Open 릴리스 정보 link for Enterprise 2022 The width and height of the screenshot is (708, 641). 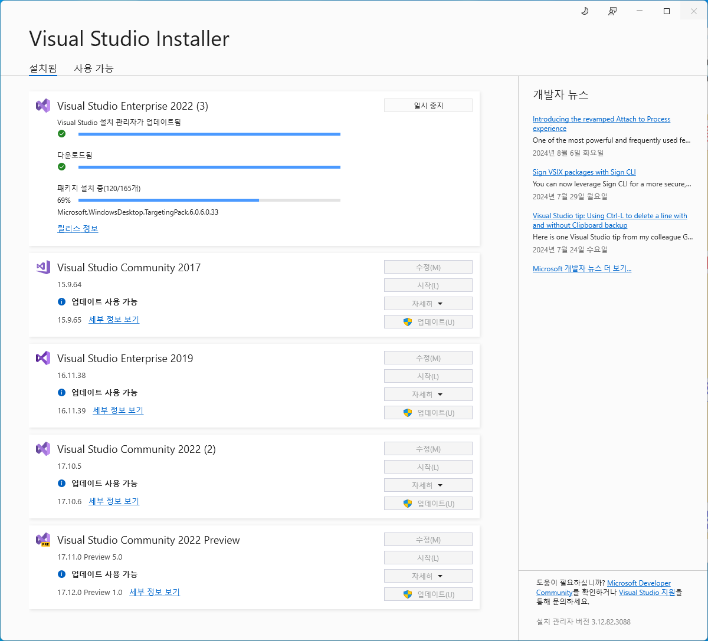tap(77, 229)
